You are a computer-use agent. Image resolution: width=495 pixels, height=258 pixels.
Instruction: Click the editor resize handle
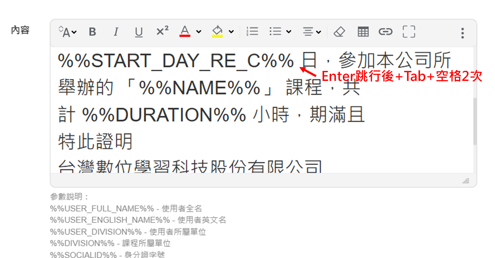466,181
